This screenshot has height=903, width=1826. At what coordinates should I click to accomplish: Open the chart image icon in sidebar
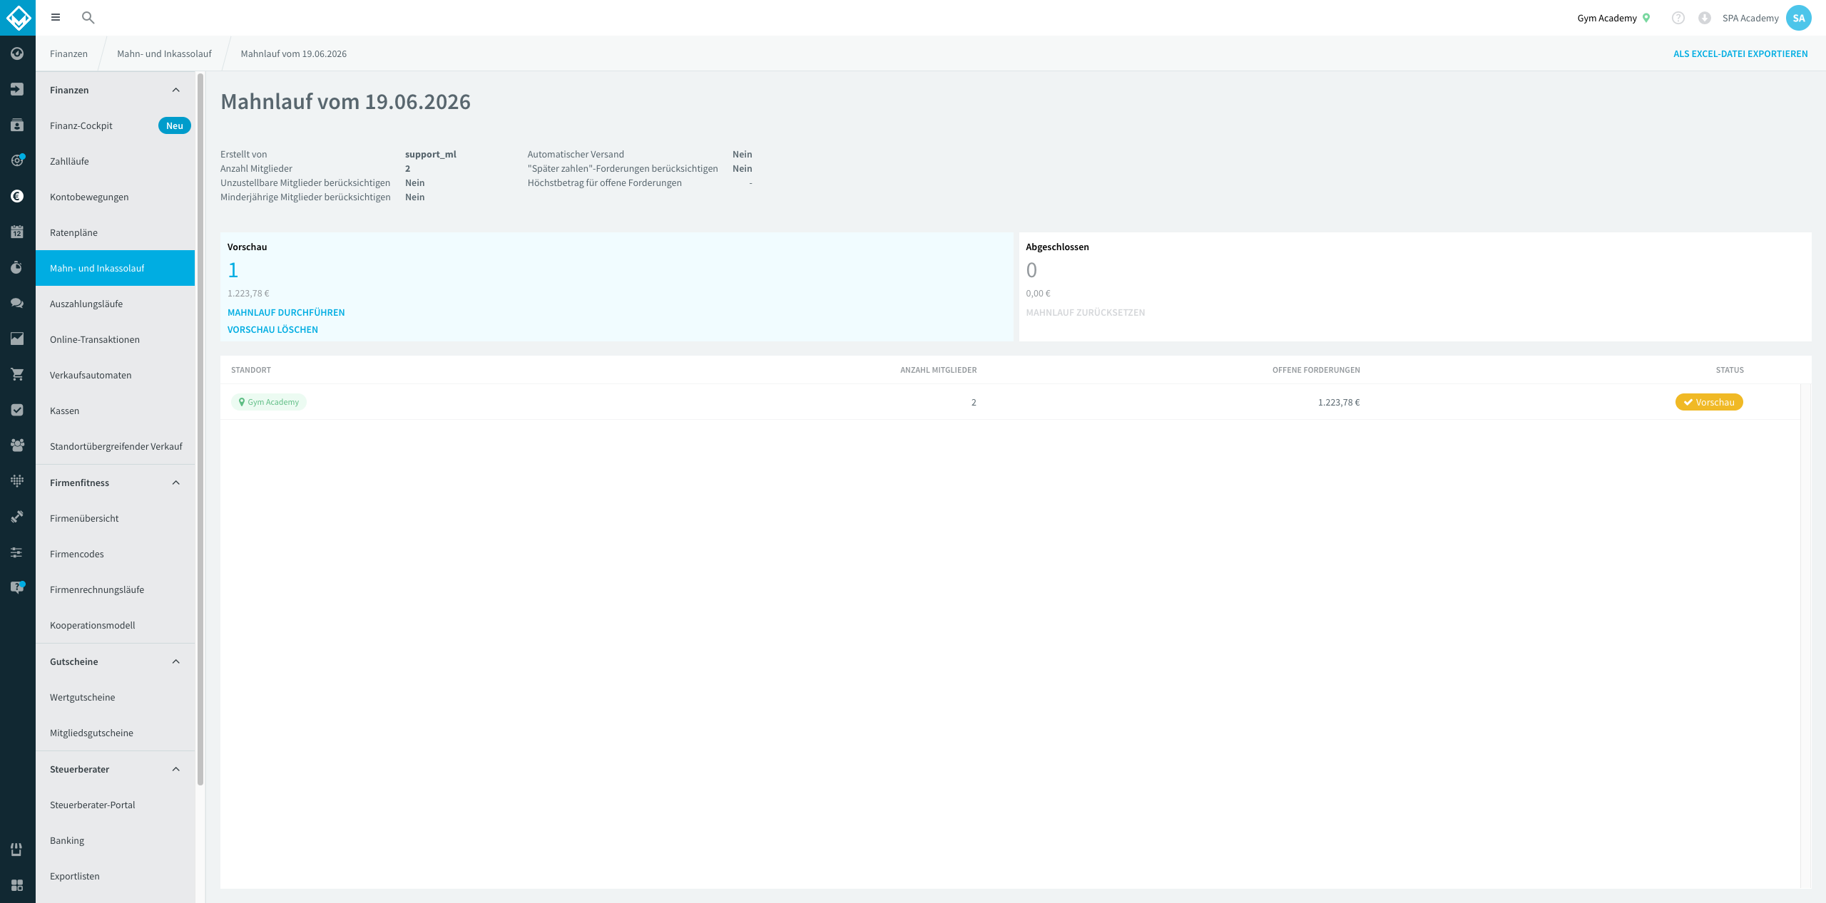click(x=17, y=339)
